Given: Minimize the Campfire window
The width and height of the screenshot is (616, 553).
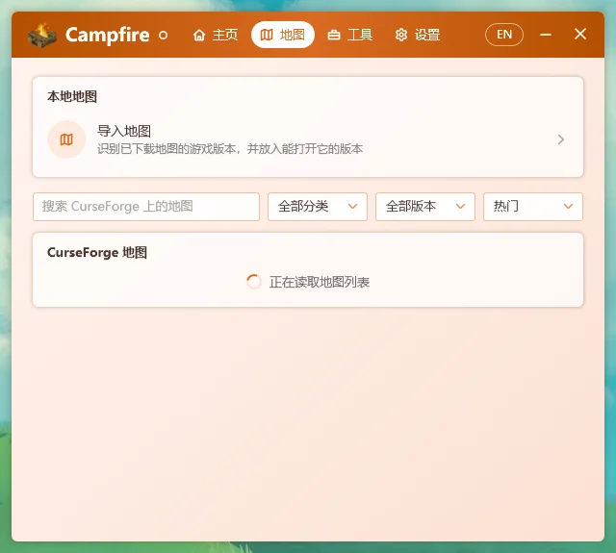Looking at the screenshot, I should click(x=546, y=35).
